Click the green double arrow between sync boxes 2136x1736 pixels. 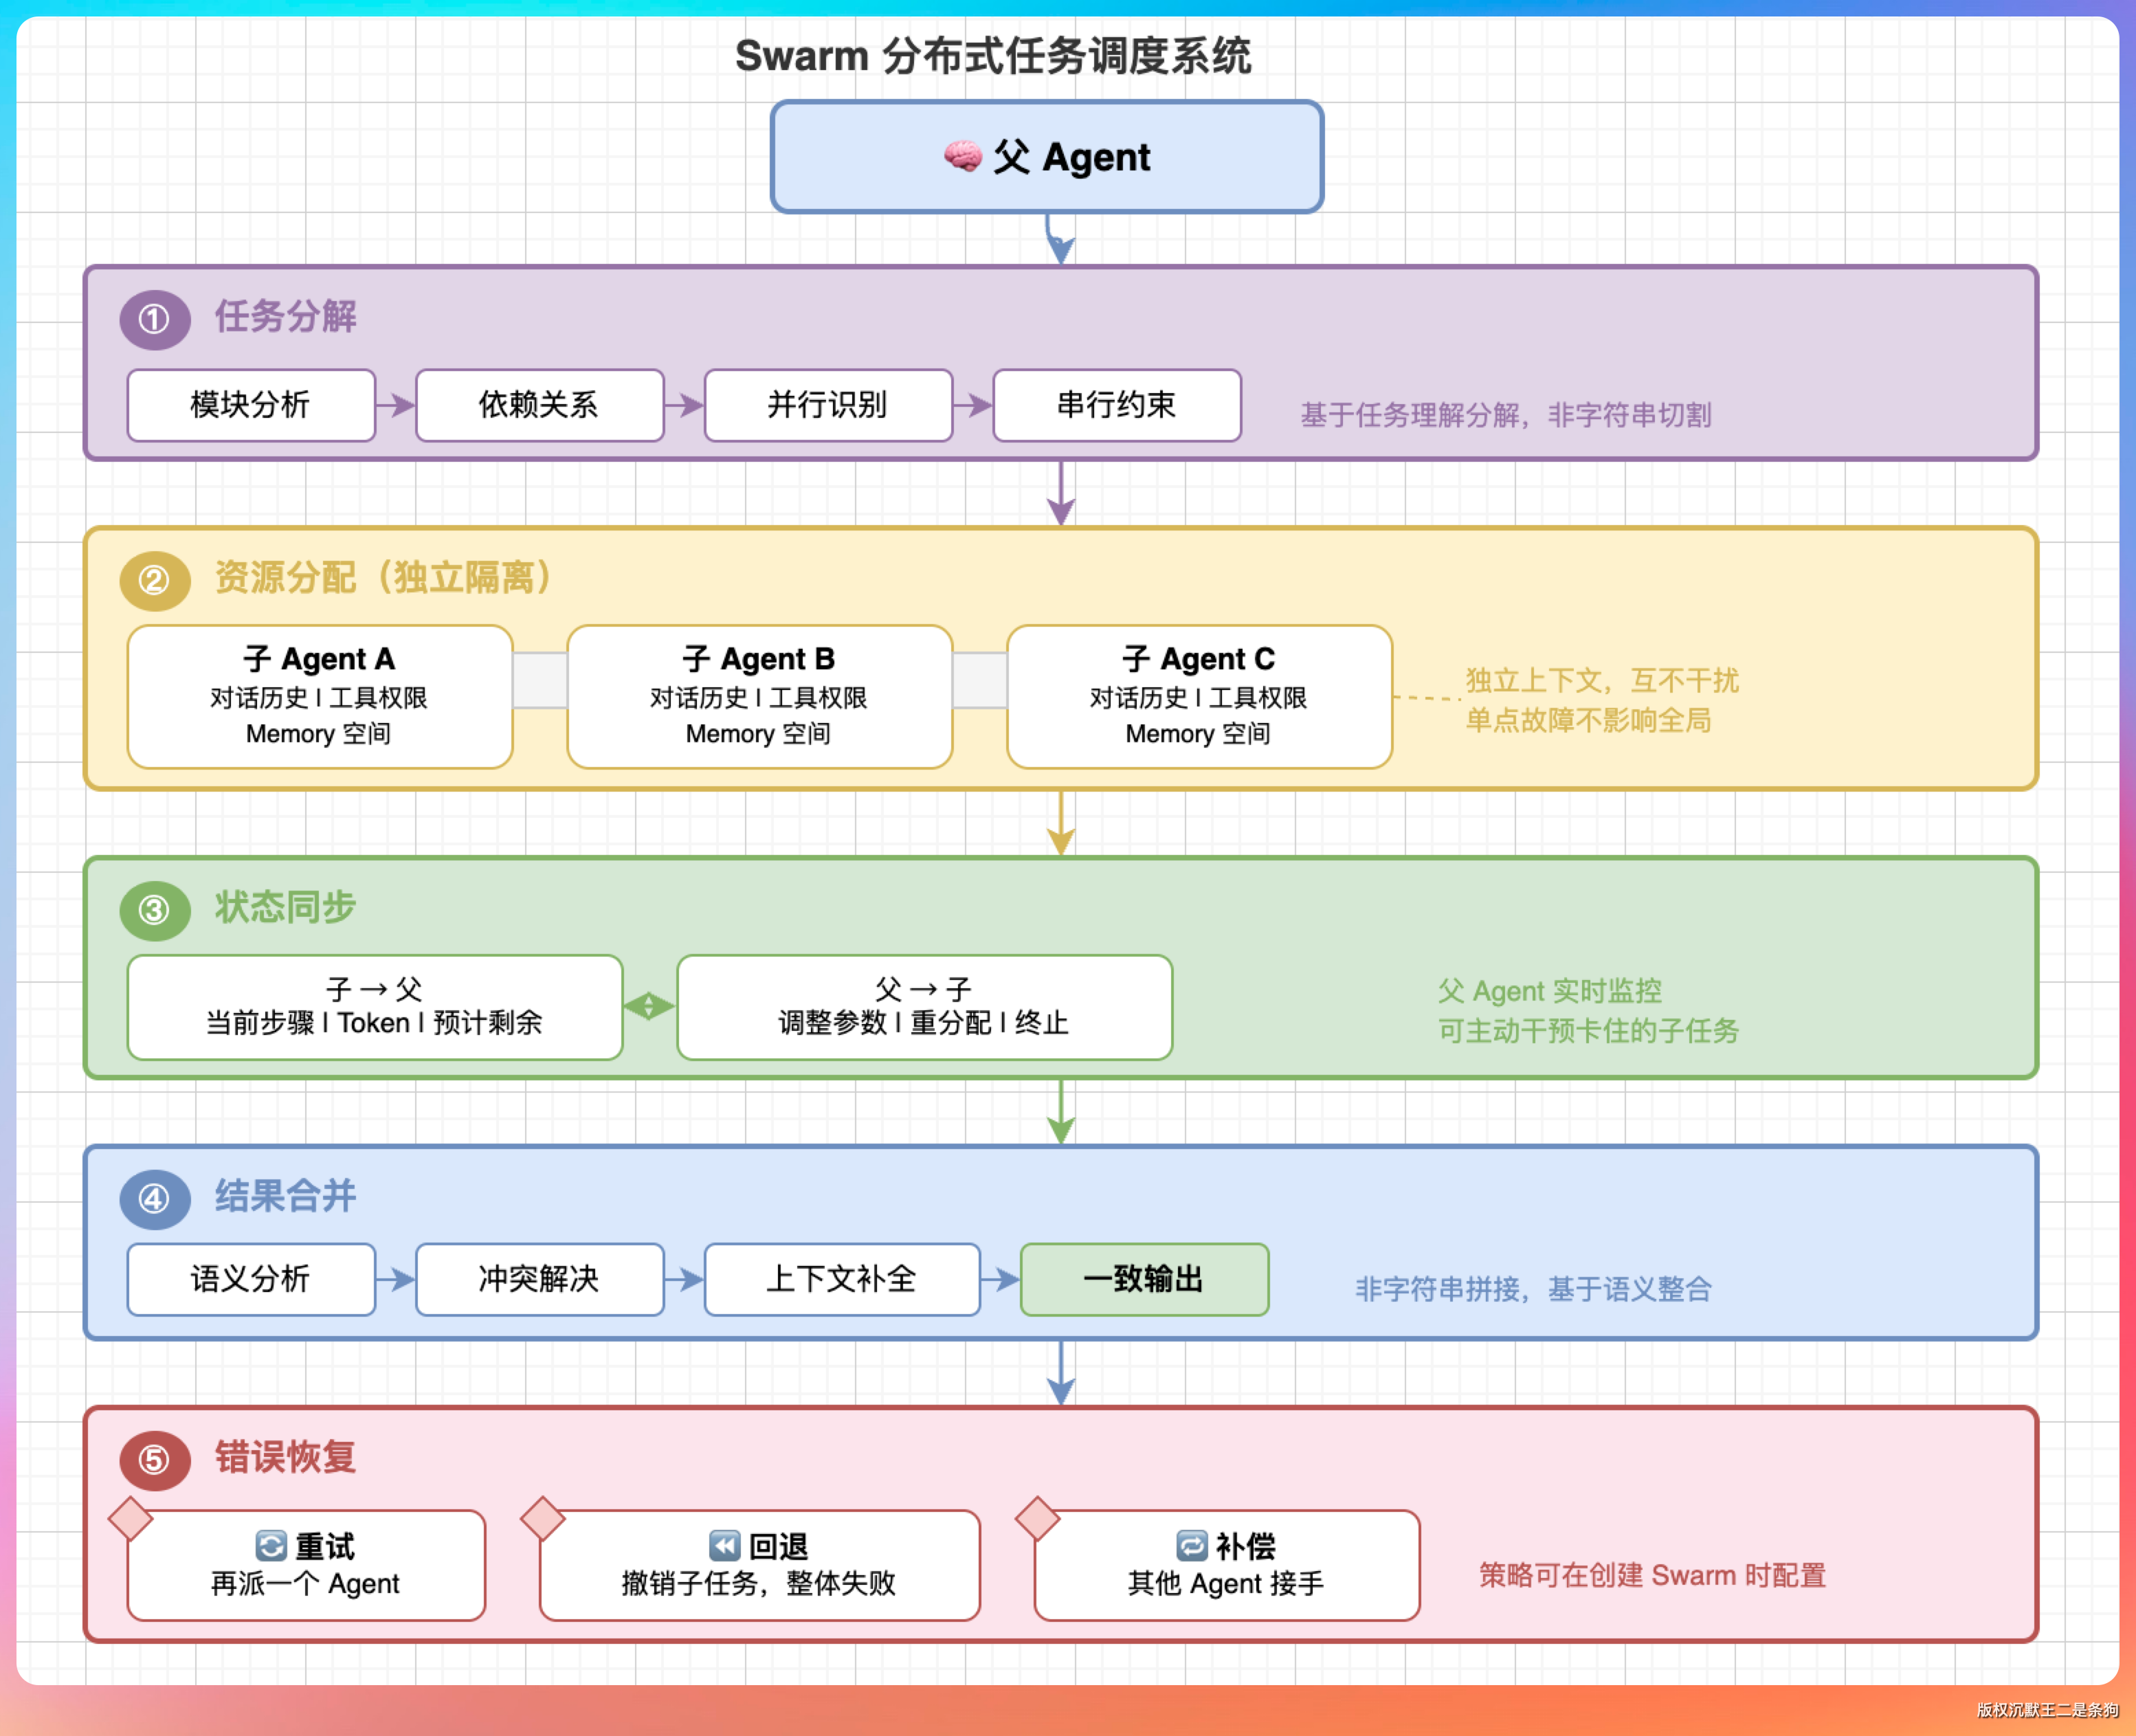click(x=649, y=1006)
